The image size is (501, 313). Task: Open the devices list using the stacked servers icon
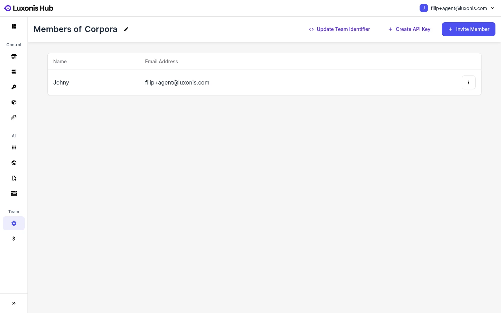tap(14, 72)
